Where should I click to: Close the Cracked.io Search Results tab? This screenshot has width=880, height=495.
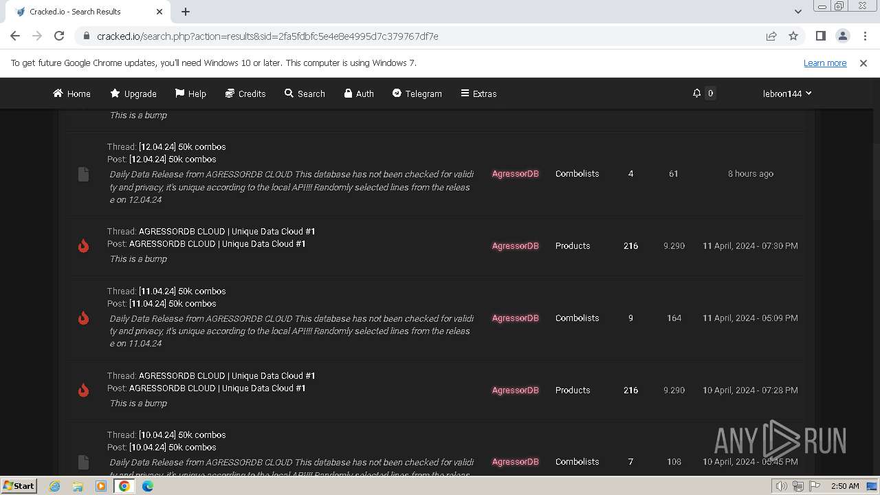159,12
